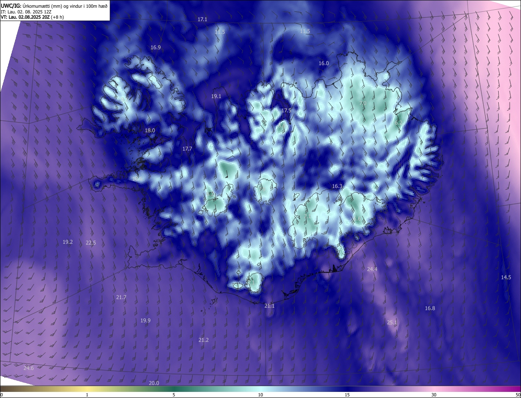Click the 17.1 value label on the map

coord(202,20)
